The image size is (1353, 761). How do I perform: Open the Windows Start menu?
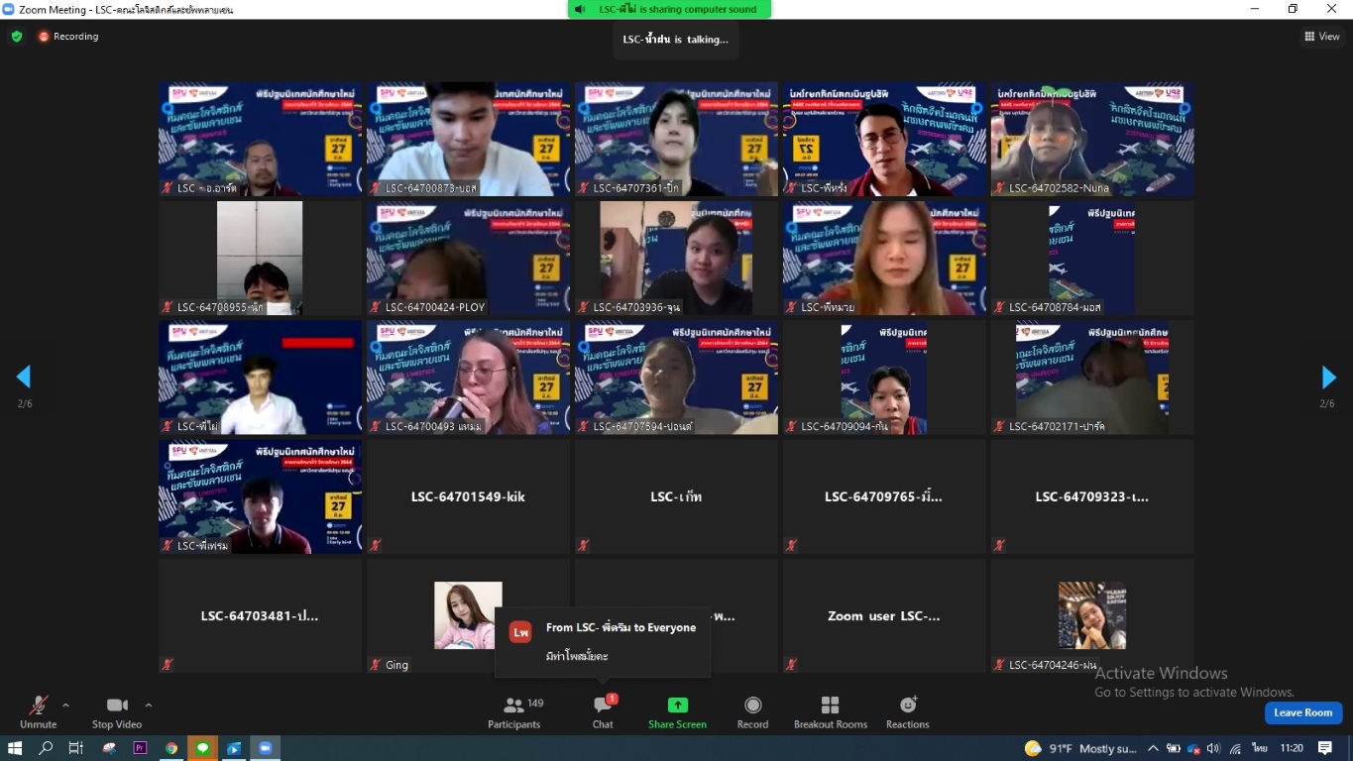click(15, 748)
